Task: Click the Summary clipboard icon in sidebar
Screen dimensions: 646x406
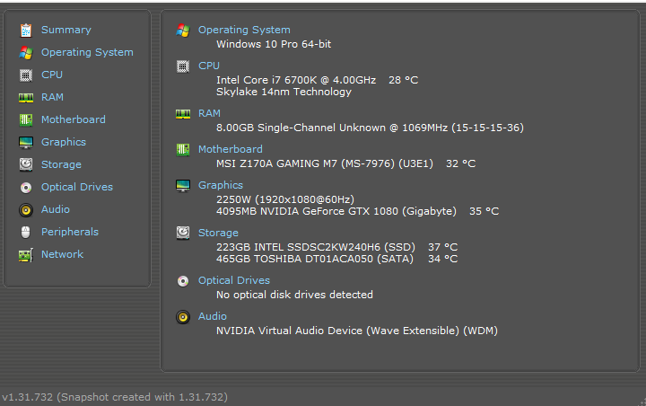Action: 25,31
